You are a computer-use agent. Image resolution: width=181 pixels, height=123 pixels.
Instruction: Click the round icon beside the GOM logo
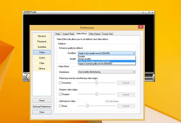(35, 13)
